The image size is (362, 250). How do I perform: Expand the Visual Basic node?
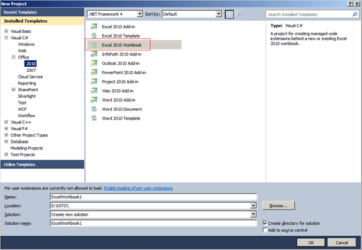[x=6, y=31]
